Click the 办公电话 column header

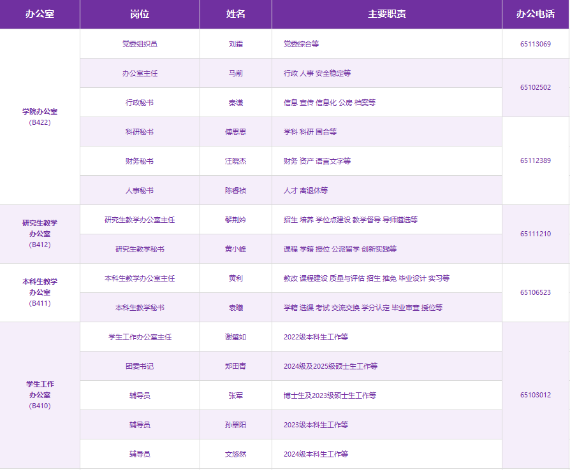click(x=535, y=14)
